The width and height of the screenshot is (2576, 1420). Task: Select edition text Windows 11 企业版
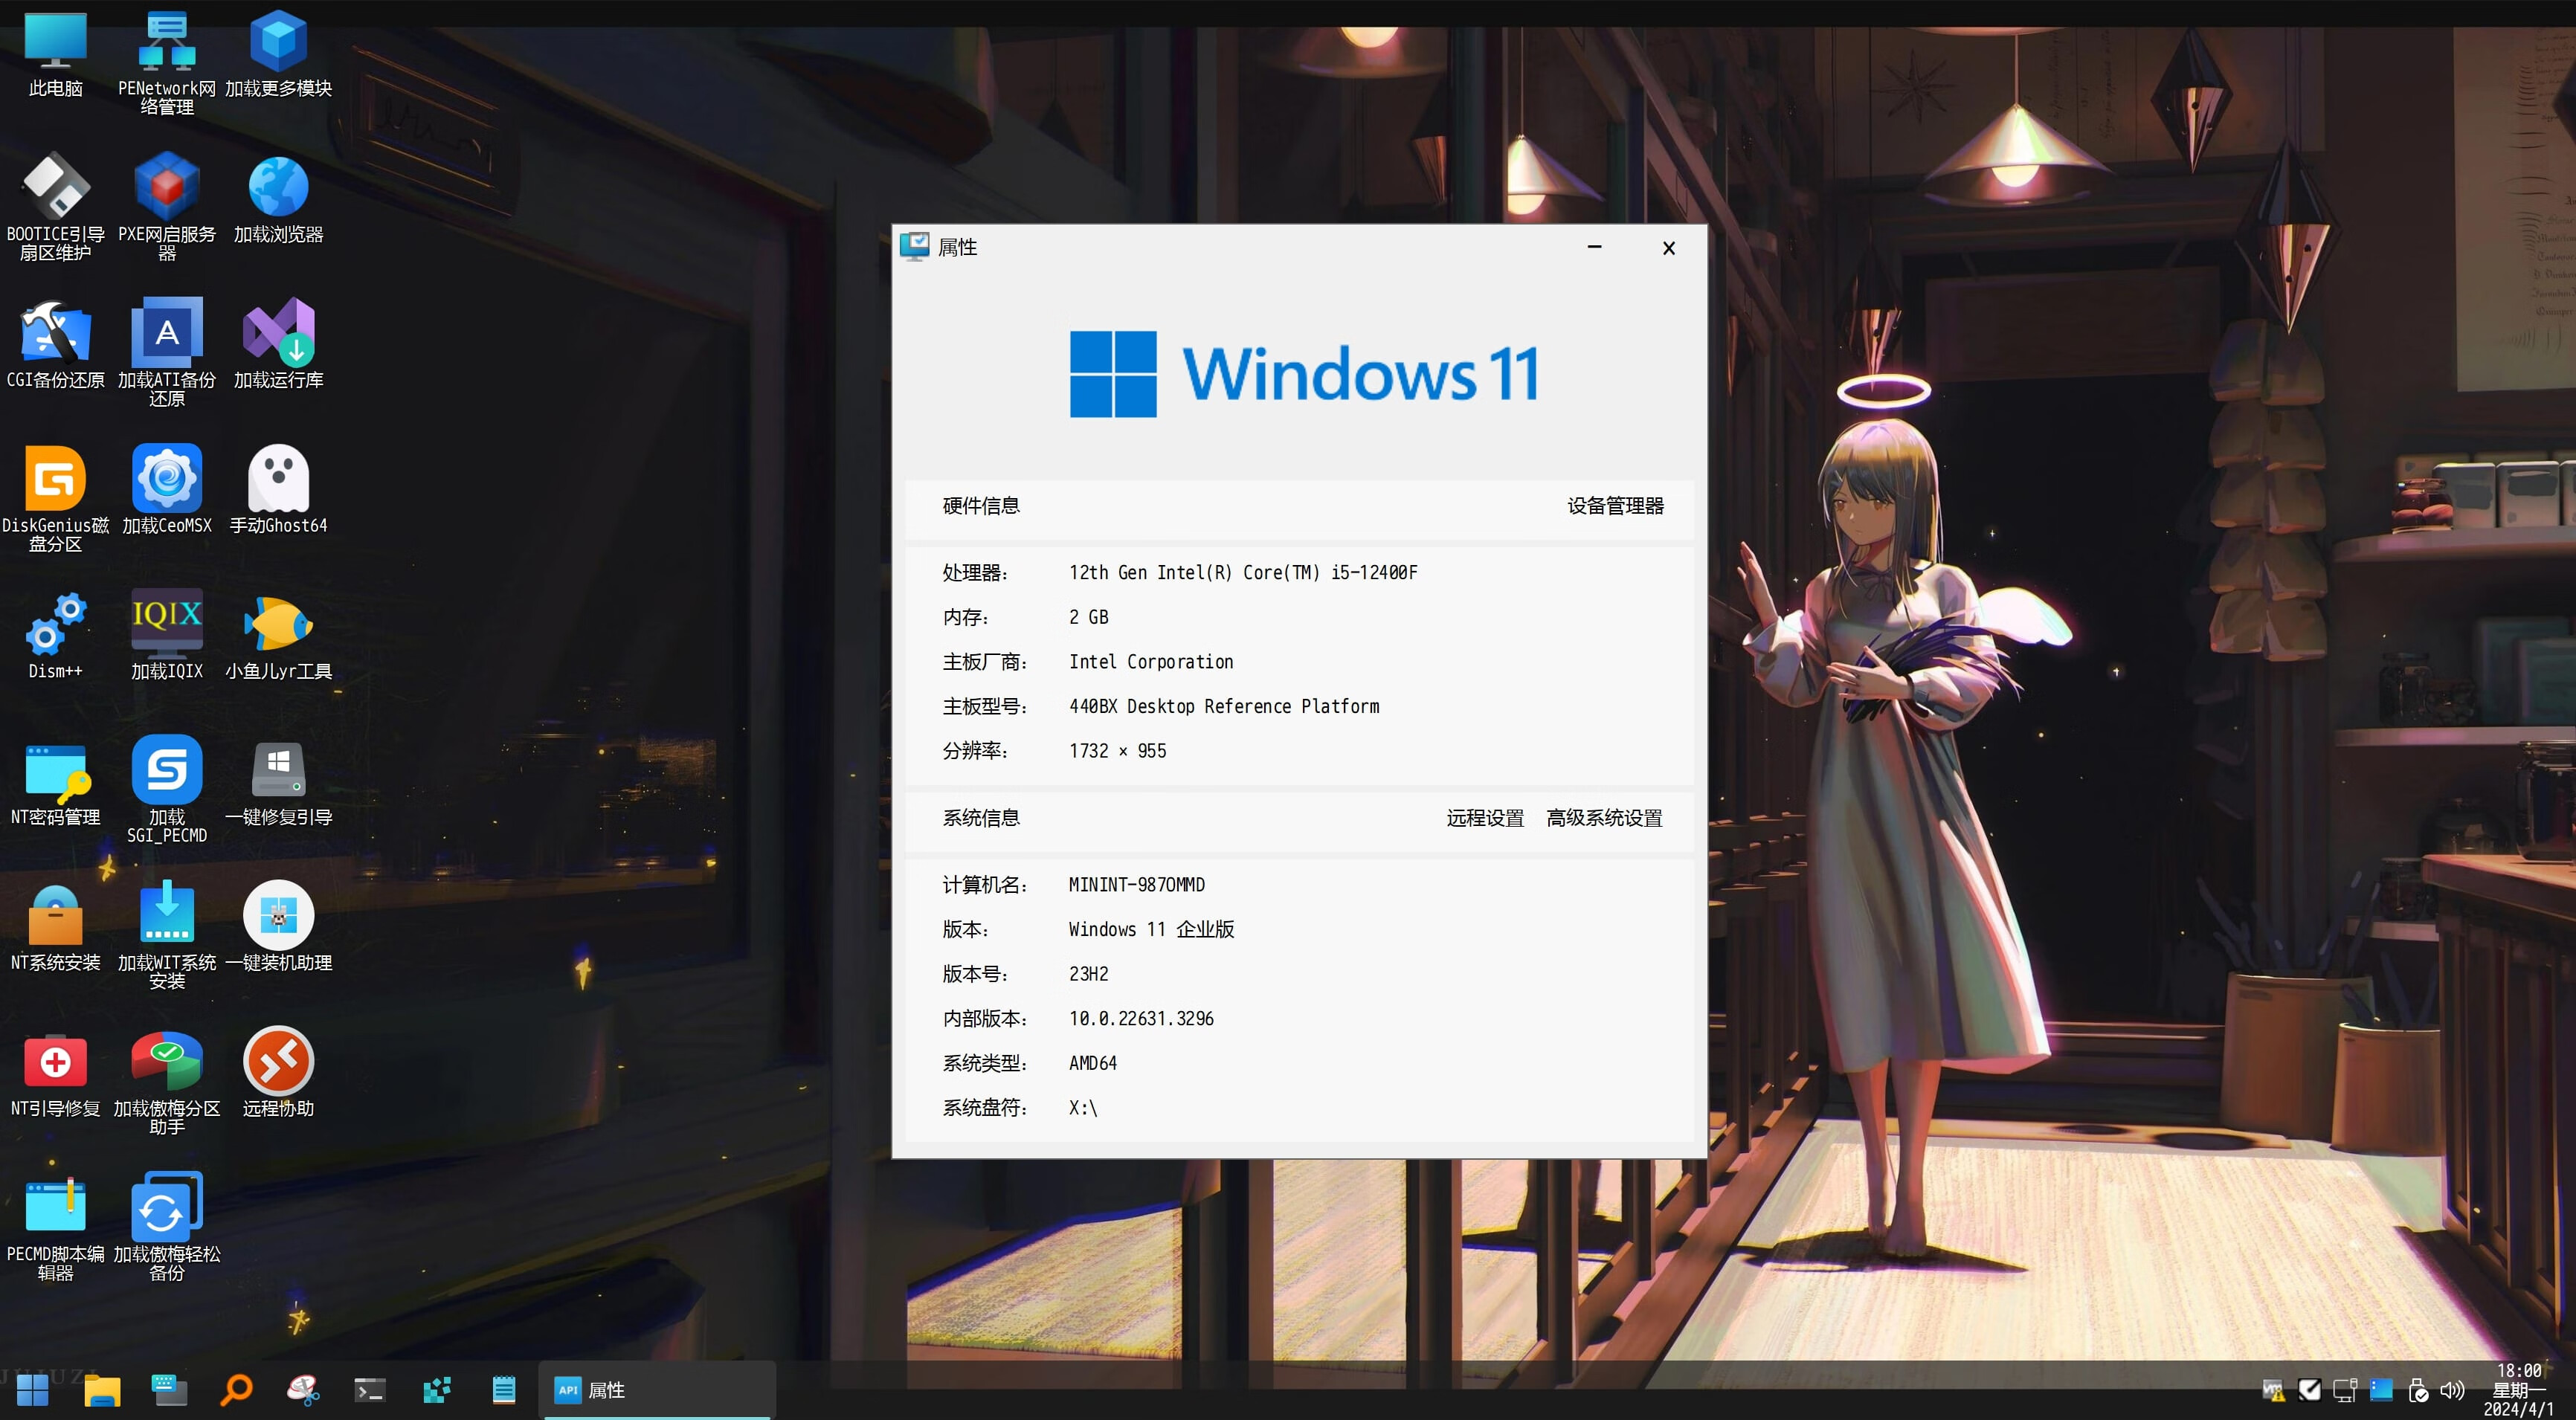pos(1151,930)
